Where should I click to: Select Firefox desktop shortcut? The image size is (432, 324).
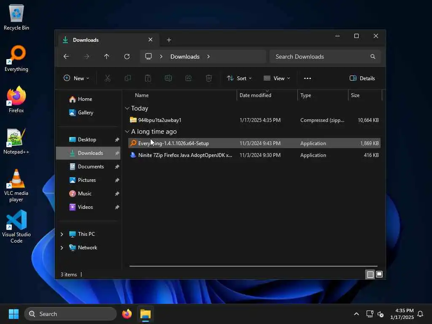coord(16,100)
